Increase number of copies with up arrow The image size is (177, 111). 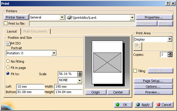coord(170,53)
